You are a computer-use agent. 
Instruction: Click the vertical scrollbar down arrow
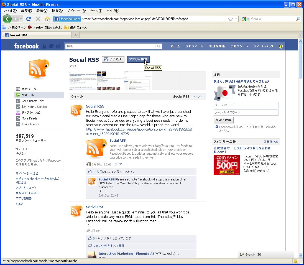pos(300,255)
